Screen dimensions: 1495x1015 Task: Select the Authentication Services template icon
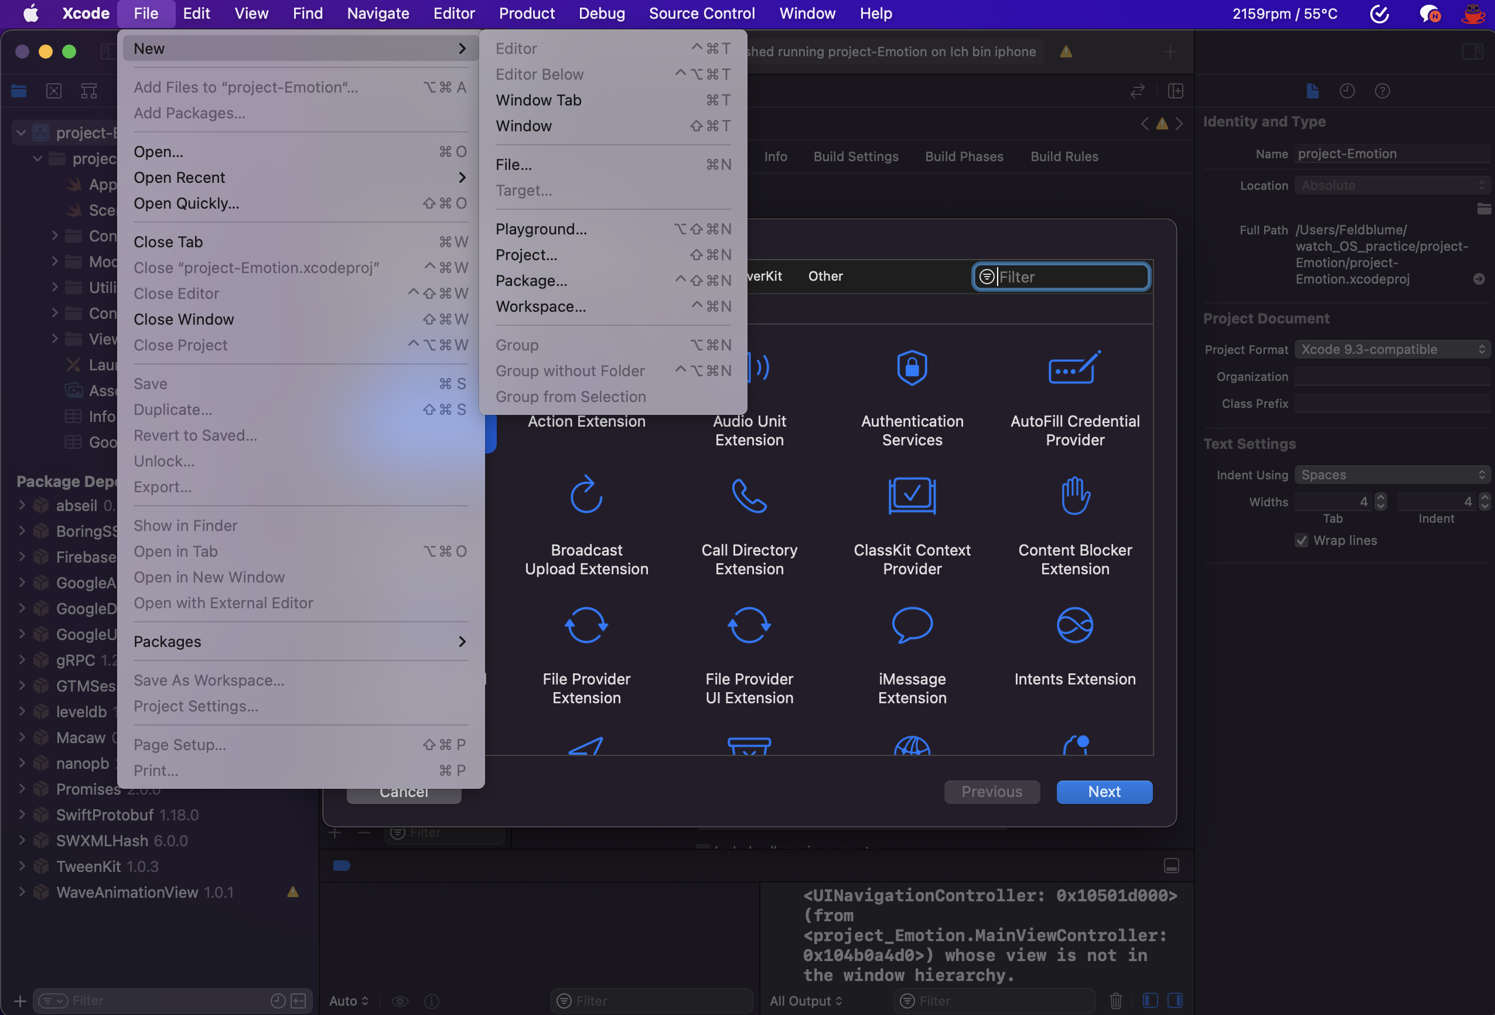point(912,367)
